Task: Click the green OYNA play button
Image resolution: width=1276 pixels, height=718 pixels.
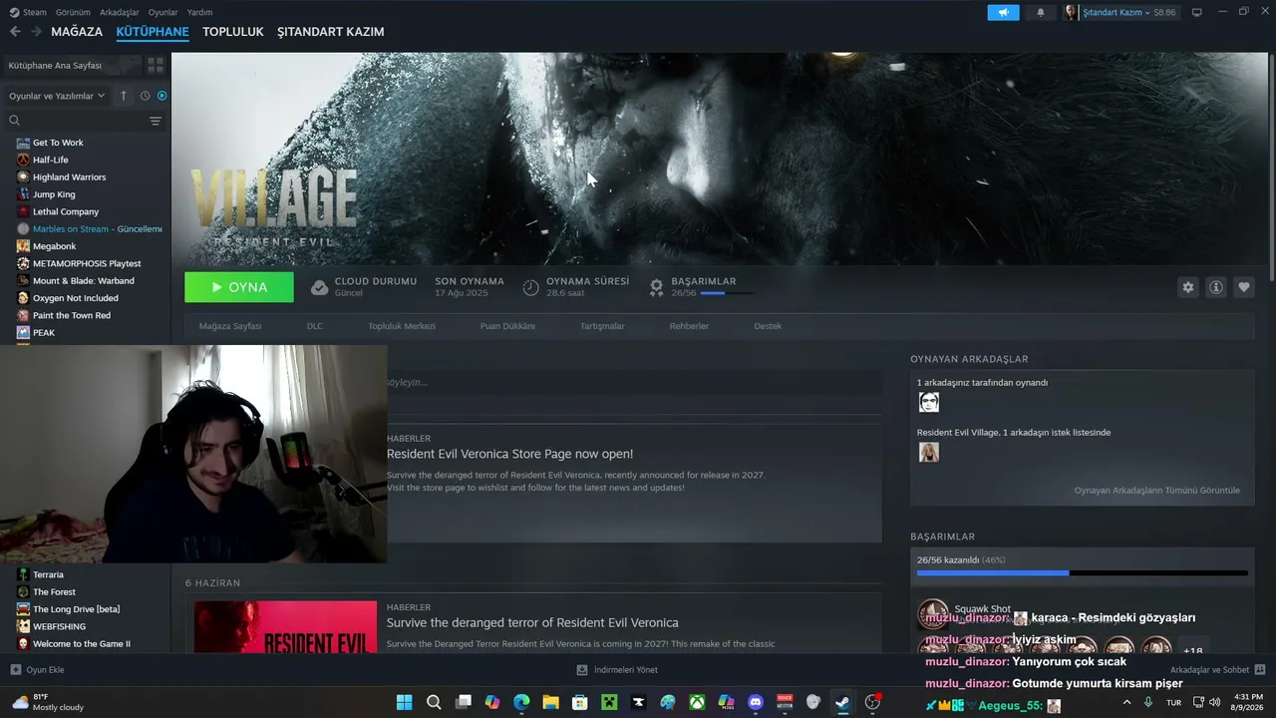Action: click(x=239, y=287)
